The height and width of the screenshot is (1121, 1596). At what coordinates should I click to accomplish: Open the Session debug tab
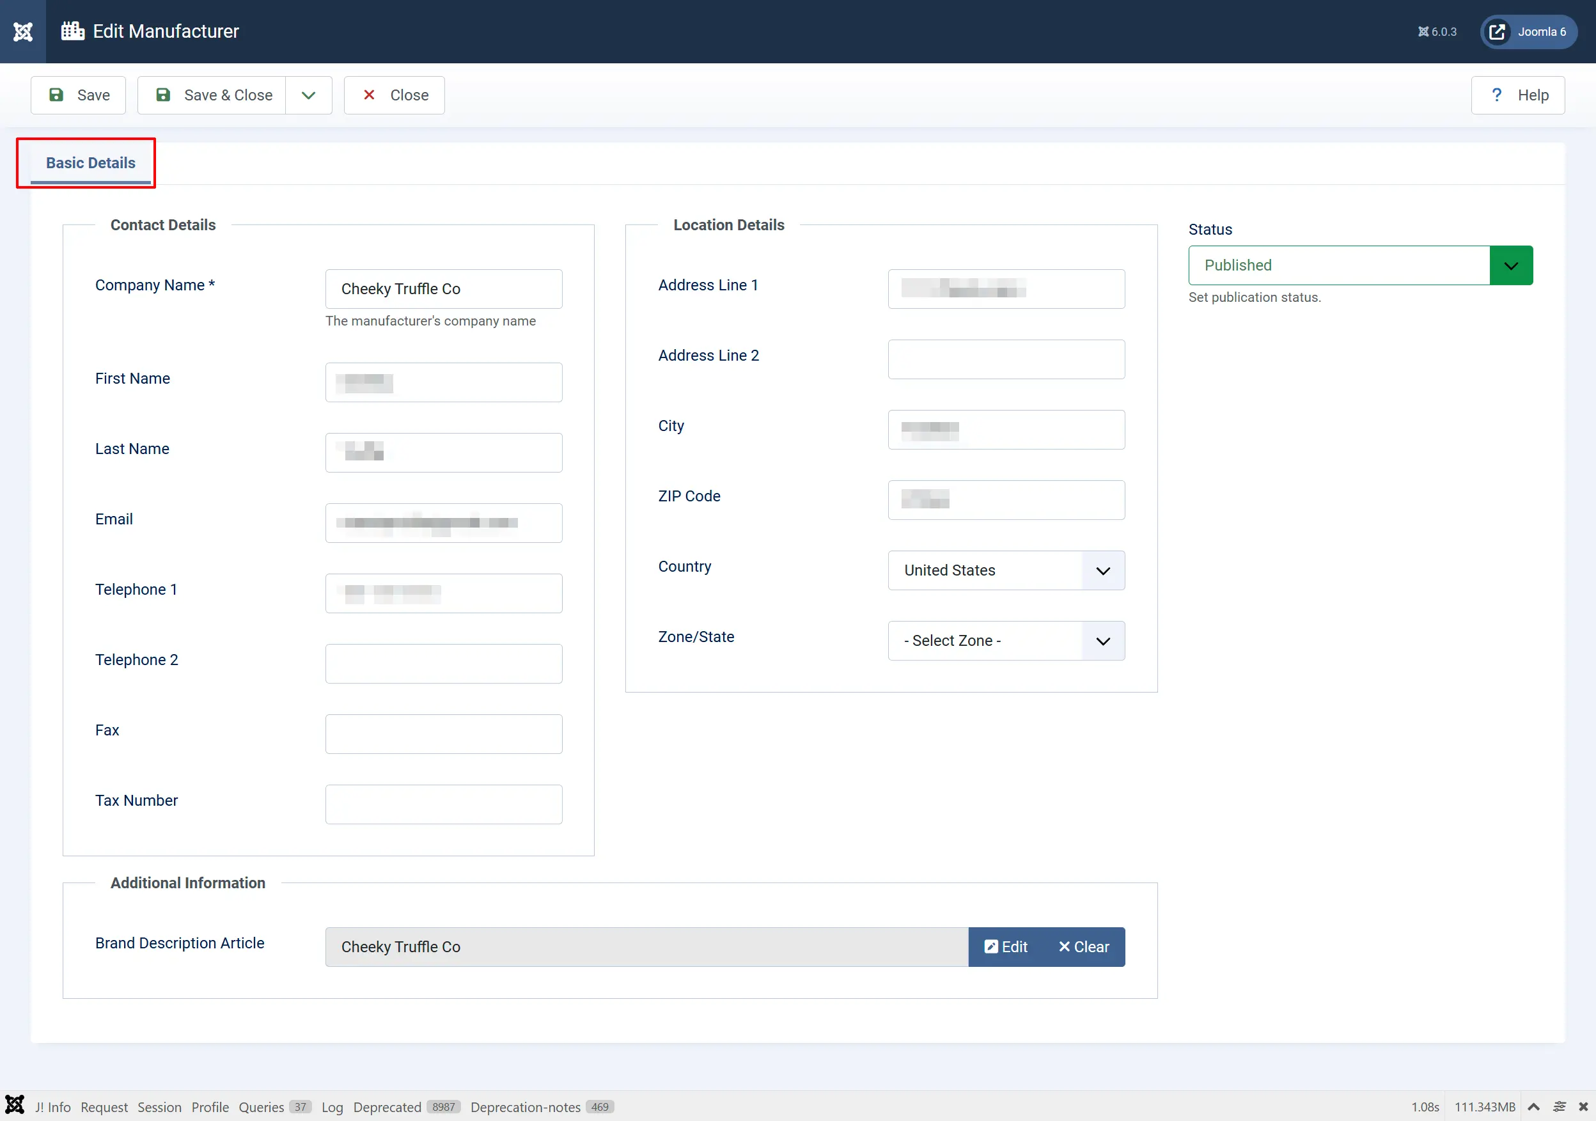[159, 1107]
